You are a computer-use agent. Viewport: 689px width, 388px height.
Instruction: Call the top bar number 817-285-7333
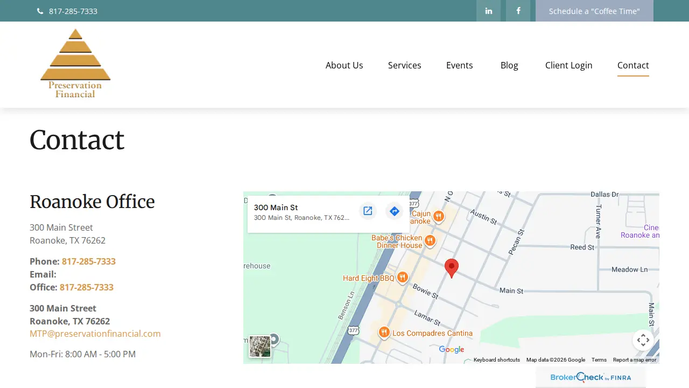[x=73, y=11]
